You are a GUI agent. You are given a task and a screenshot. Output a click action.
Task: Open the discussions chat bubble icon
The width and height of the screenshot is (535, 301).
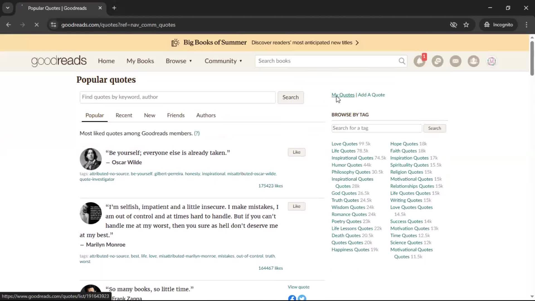[437, 61]
